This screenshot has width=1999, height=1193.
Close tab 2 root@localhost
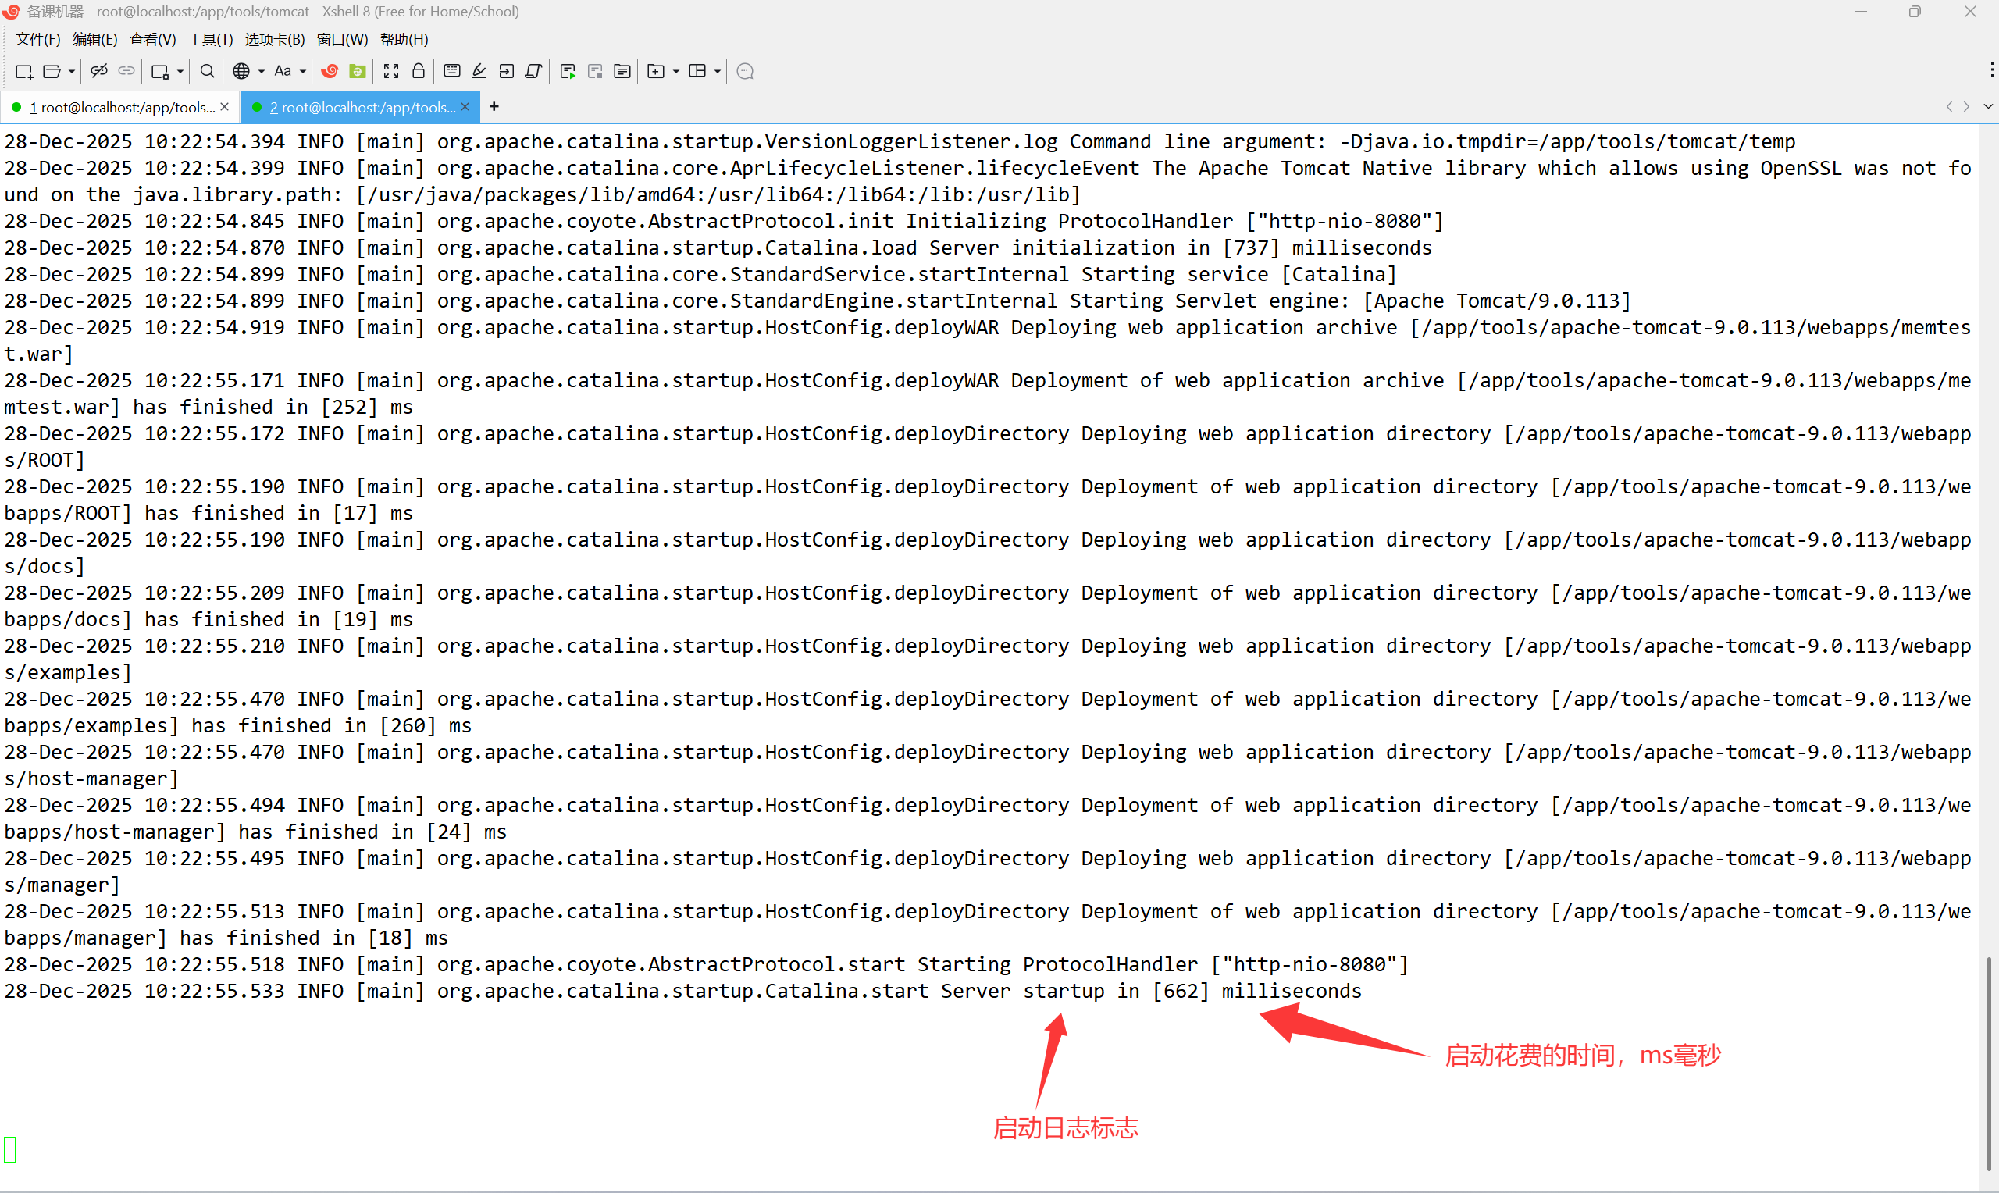pyautogui.click(x=465, y=107)
